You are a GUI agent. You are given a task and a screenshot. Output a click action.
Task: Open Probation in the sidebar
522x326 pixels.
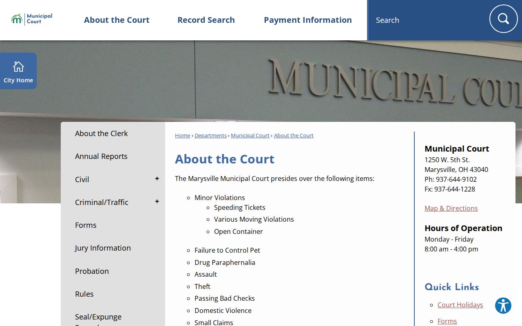point(92,271)
